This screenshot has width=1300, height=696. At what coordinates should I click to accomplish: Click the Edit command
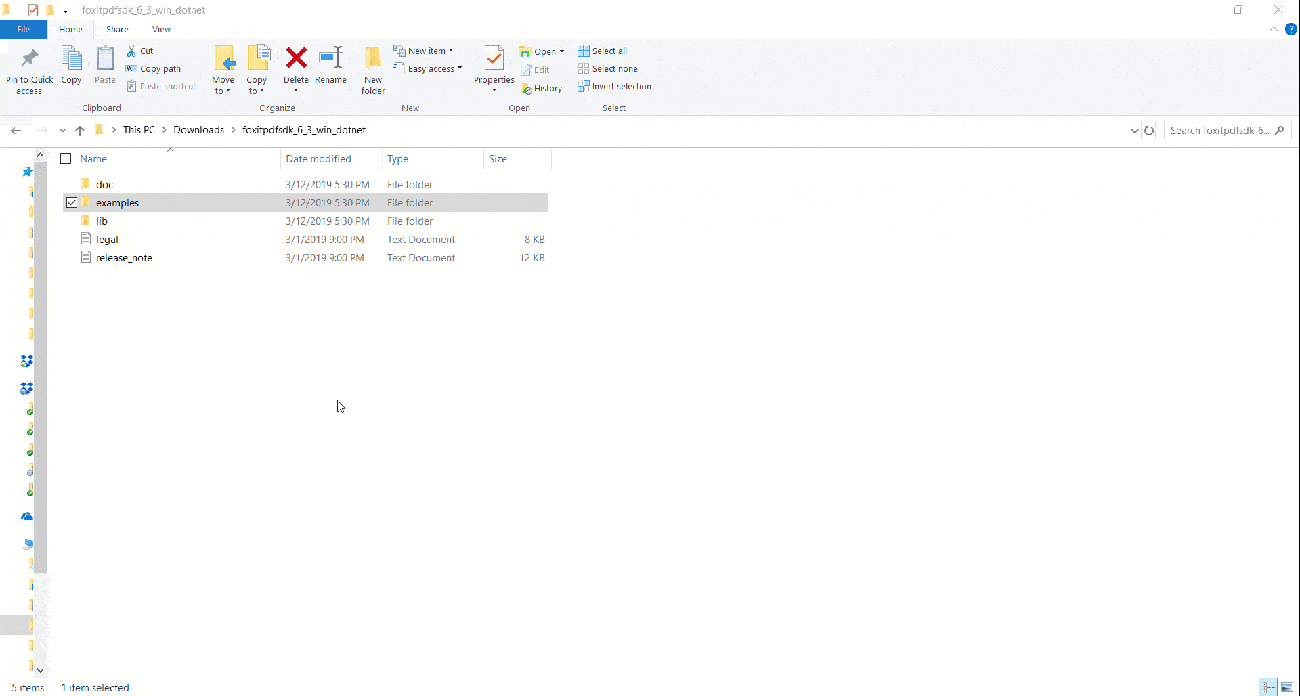535,70
